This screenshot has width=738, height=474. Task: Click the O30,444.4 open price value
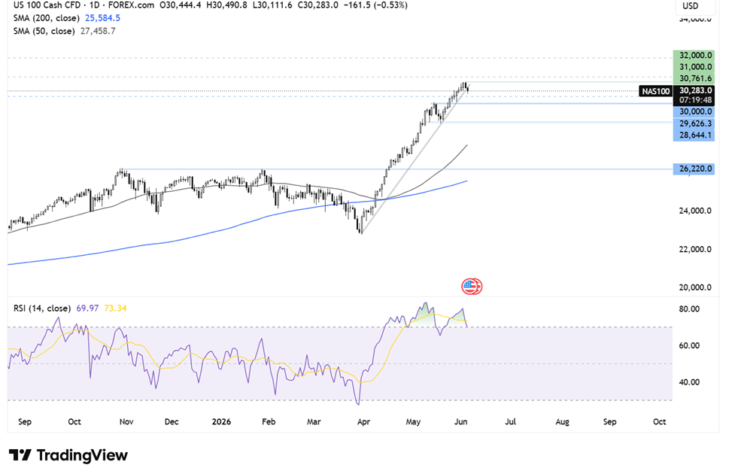click(x=181, y=5)
